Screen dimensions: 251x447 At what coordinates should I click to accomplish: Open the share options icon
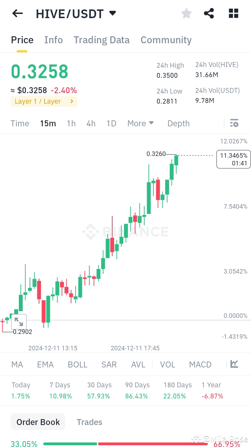click(209, 13)
